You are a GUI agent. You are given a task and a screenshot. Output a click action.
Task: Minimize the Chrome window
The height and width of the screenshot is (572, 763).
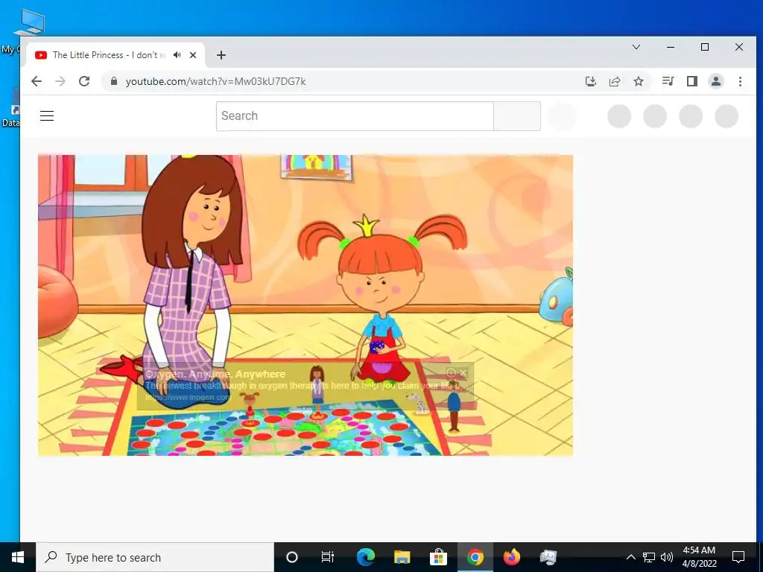[x=671, y=47]
